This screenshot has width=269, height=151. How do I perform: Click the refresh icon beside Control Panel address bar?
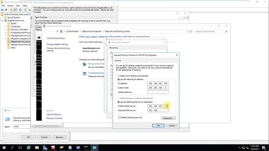coord(190,31)
